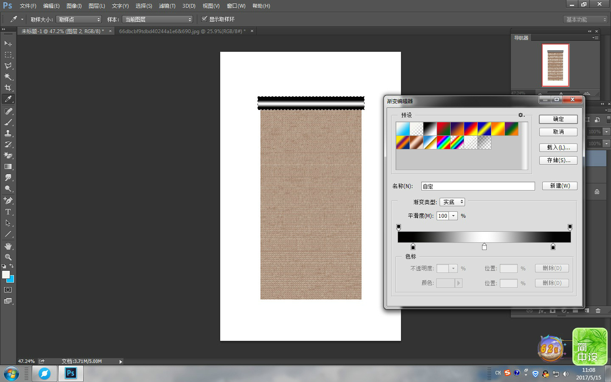Open the 图像(I) menu

pos(74,6)
